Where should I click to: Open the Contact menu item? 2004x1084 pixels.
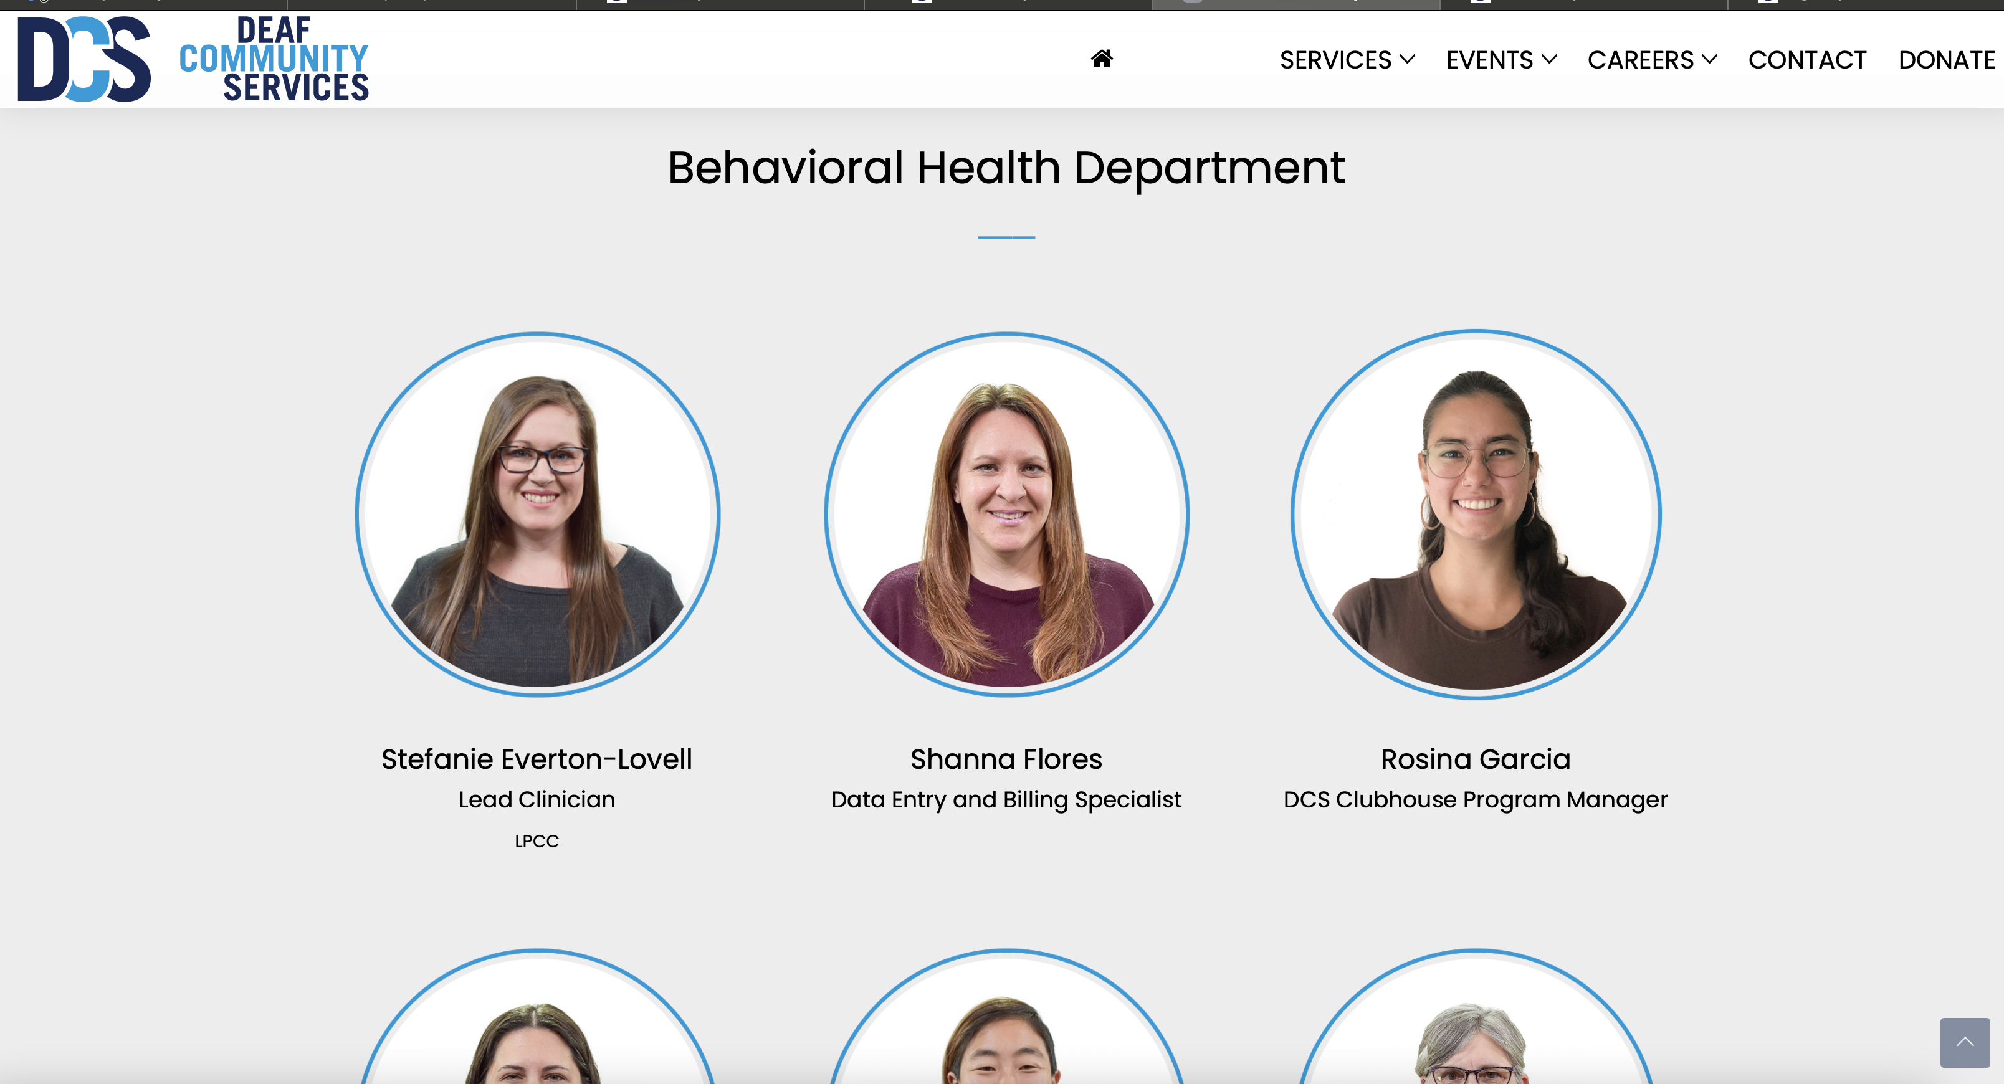click(1807, 60)
